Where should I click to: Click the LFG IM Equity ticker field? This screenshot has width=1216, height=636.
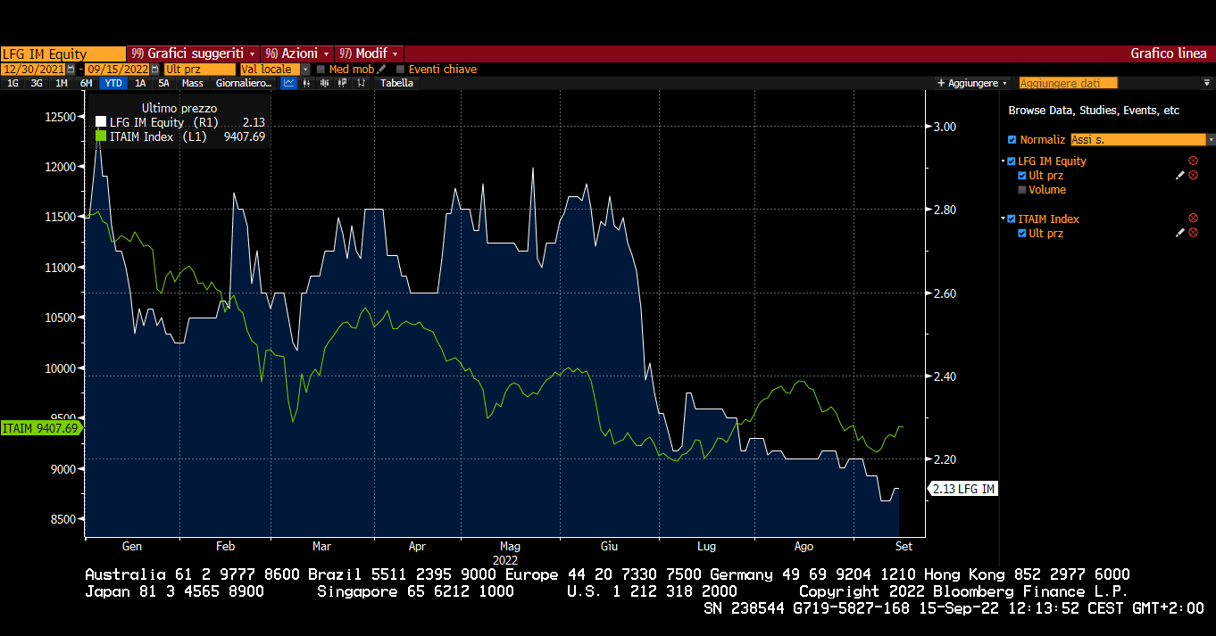pyautogui.click(x=63, y=54)
